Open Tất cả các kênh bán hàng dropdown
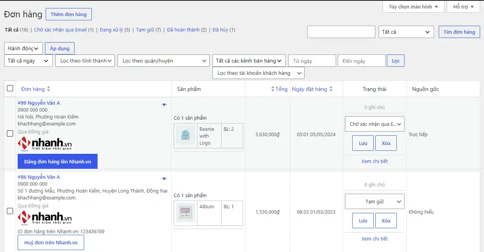484x252 pixels. click(x=249, y=61)
